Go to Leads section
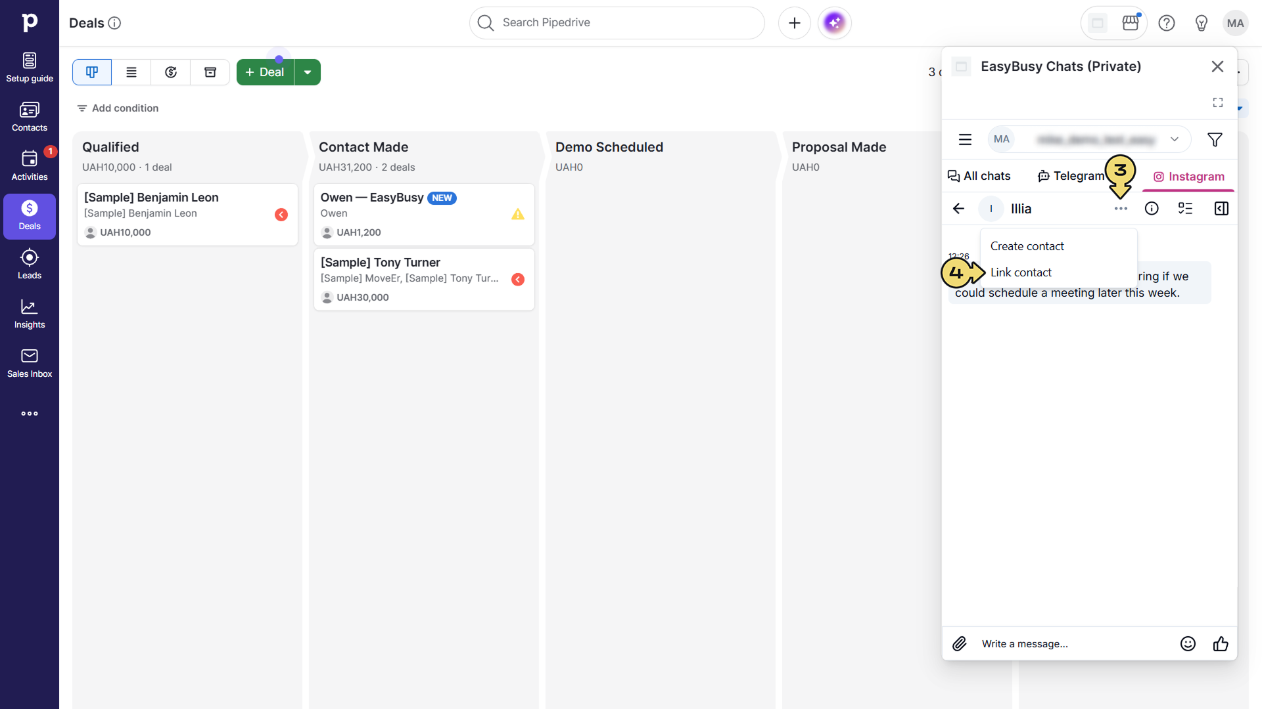Image resolution: width=1262 pixels, height=709 pixels. (30, 265)
